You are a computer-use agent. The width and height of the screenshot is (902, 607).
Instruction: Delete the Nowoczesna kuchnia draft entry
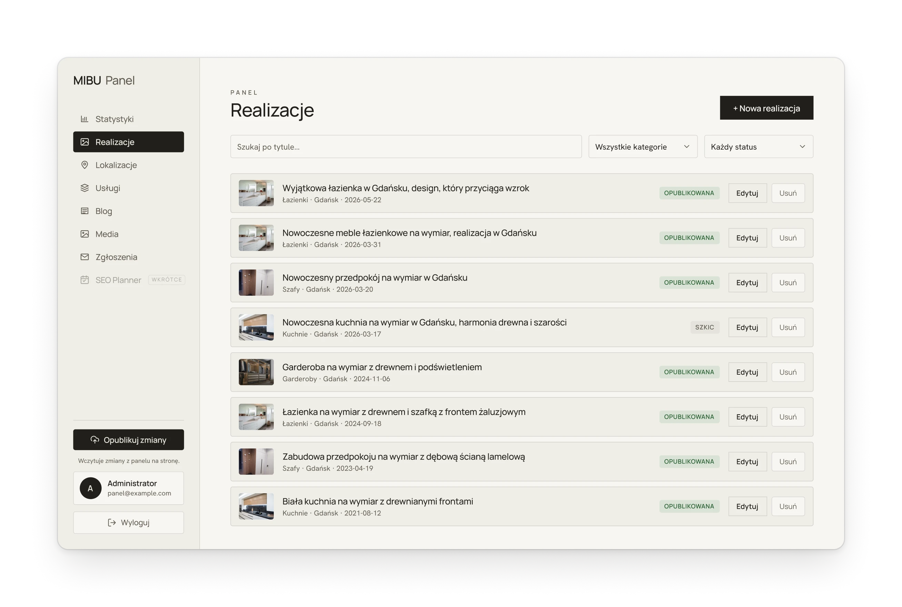(x=788, y=327)
